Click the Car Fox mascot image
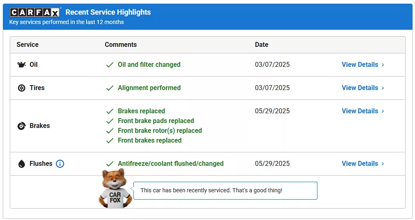The image size is (415, 220). click(x=115, y=189)
